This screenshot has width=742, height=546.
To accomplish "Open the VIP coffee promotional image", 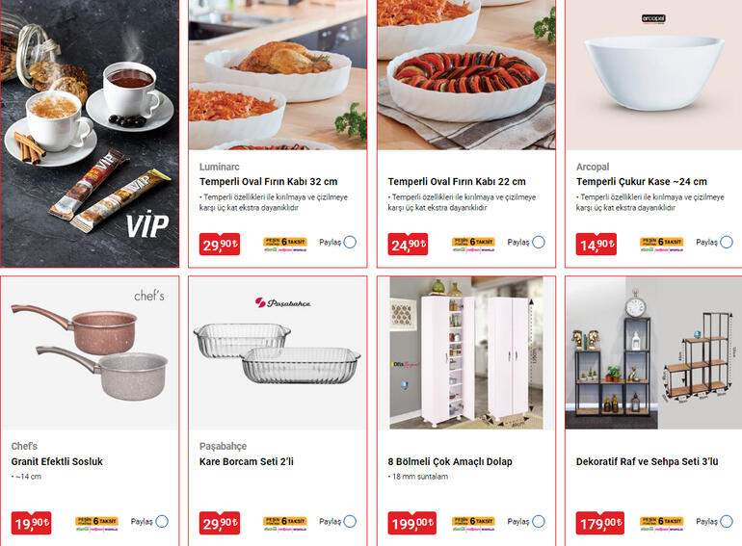I will [x=90, y=133].
